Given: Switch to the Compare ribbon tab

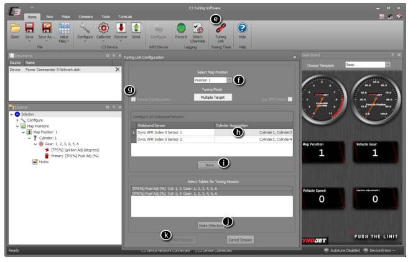Looking at the screenshot, I should 86,17.
